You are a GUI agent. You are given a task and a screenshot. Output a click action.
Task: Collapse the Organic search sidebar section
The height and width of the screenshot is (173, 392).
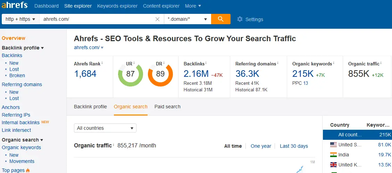tap(23, 140)
